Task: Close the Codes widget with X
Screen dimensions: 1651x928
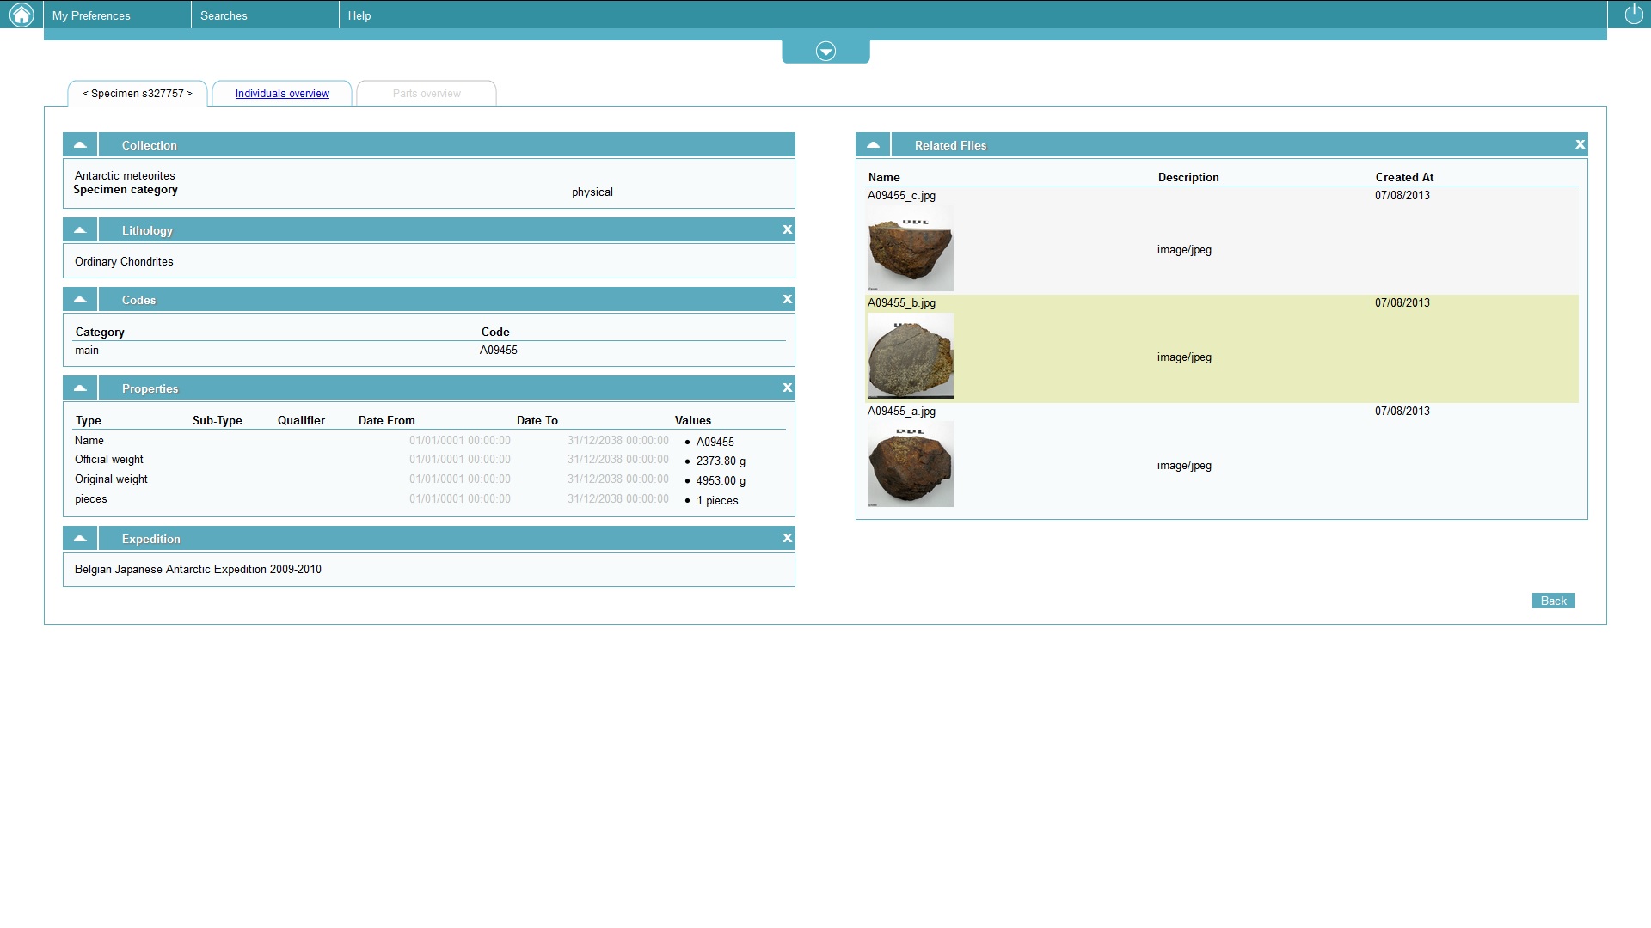Action: pyautogui.click(x=787, y=299)
